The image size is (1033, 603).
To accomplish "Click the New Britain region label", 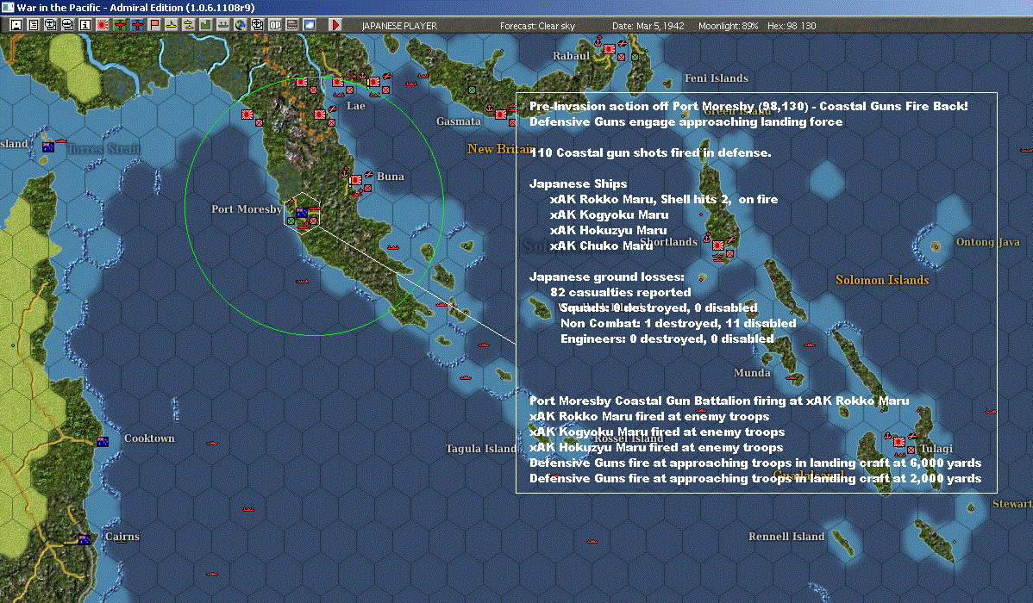I will pos(499,149).
